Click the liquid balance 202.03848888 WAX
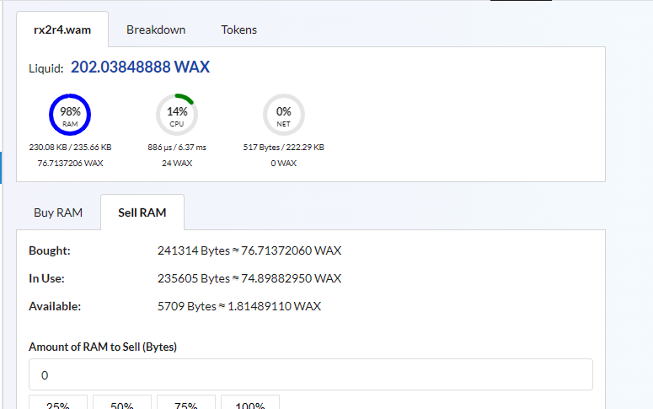 (140, 67)
